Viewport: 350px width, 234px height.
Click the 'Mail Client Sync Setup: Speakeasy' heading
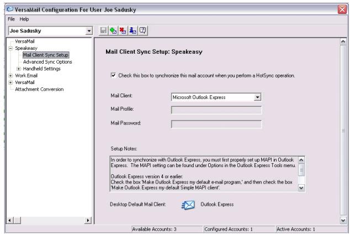(154, 51)
